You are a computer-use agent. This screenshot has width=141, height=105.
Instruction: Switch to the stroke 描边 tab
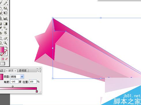coord(2,71)
